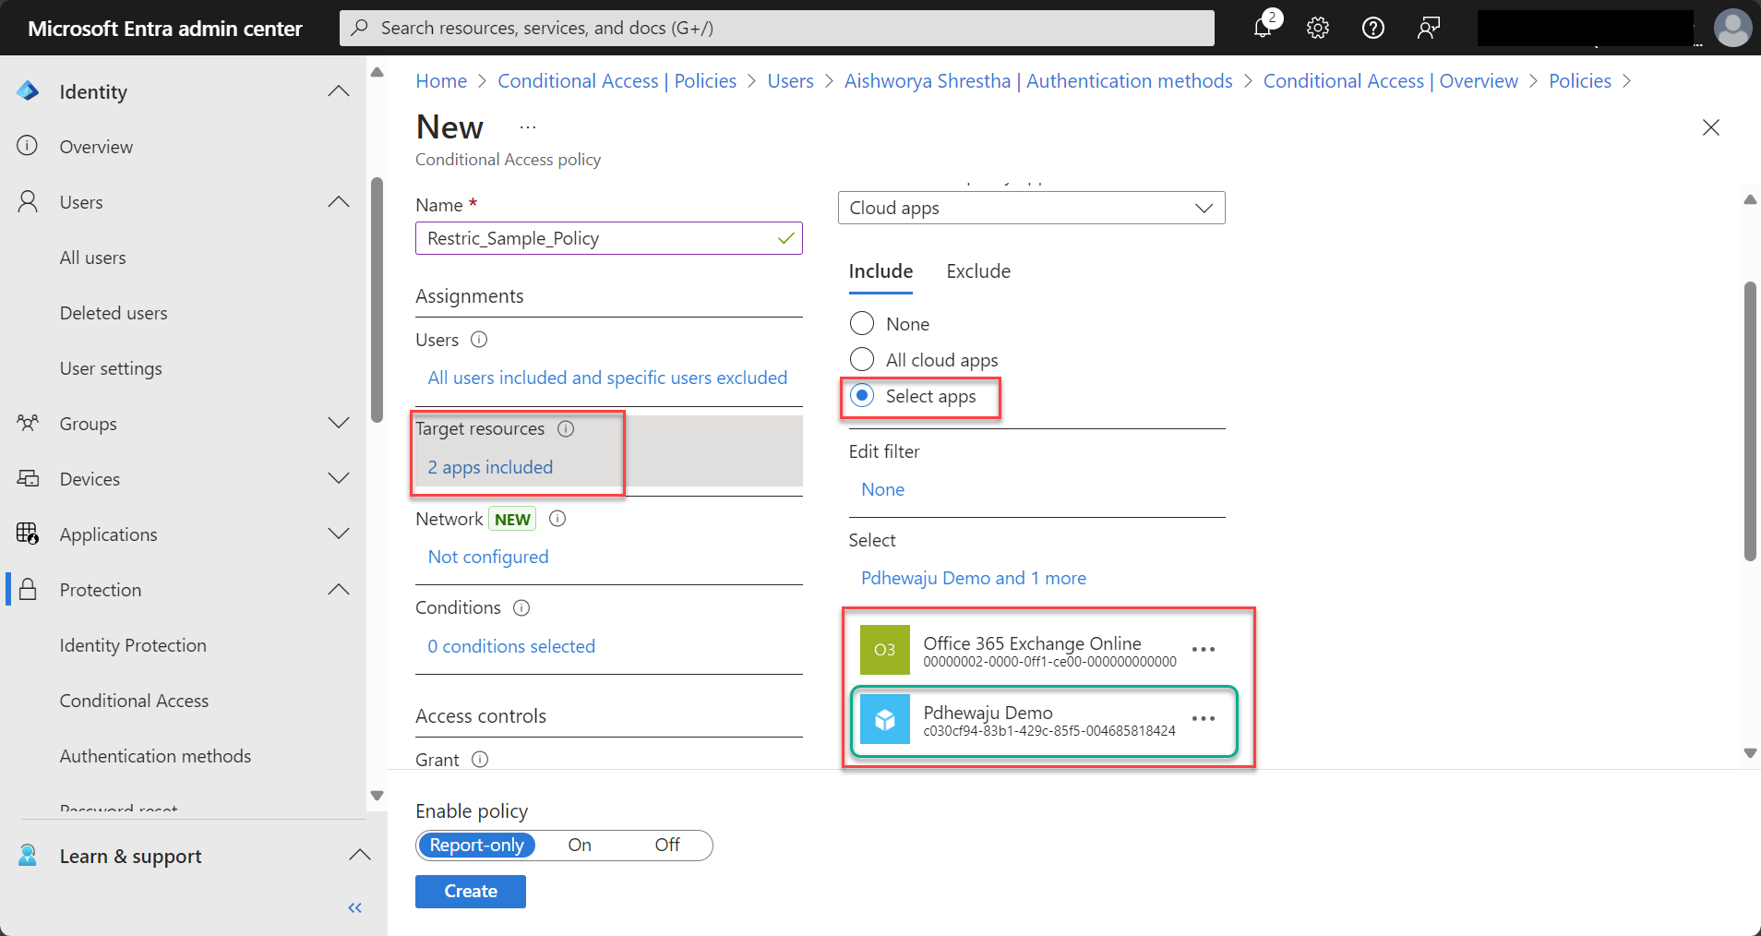Viewport: 1761px width, 936px height.
Task: Click the Pdhewaju Demo app cube icon
Action: coord(884,719)
